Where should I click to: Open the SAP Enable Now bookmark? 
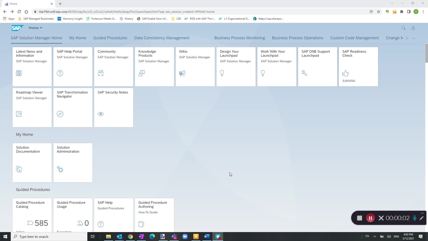152,19
